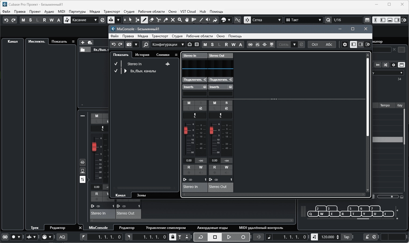Screen dimensions: 409x243
Task: Open main VST Cloud menu
Action: 188,12
